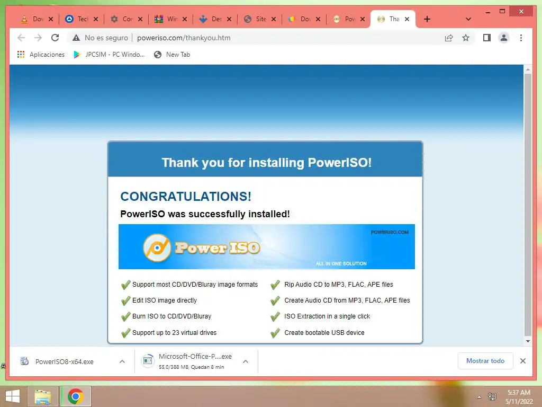Viewport: 542px width, 407px height.
Task: Click the Microsoft-Office download progress icon
Action: coord(148,361)
